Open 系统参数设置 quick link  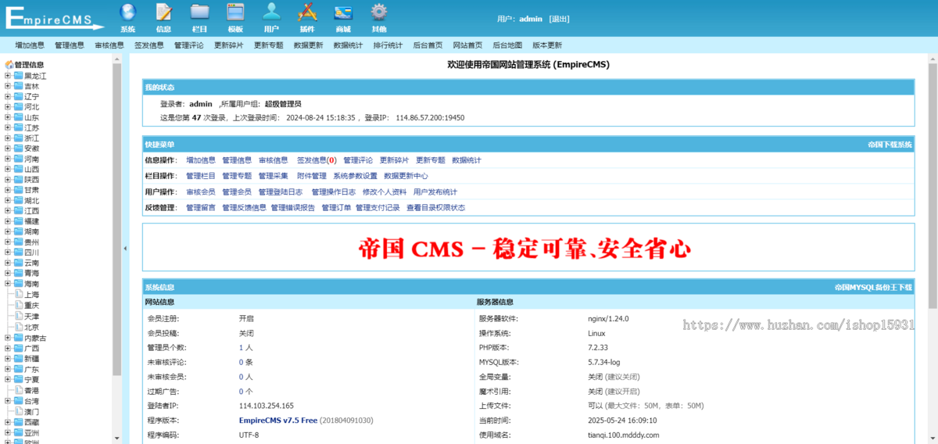[355, 176]
